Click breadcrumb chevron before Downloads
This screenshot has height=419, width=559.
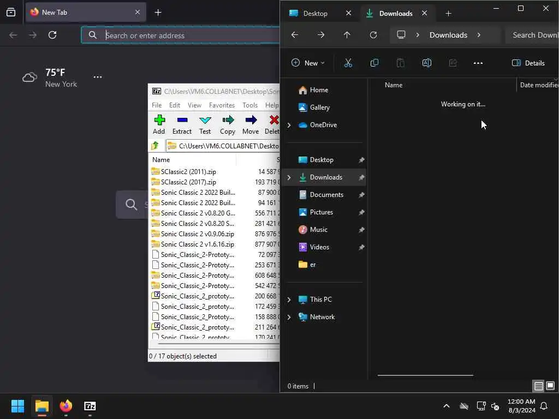pos(418,35)
